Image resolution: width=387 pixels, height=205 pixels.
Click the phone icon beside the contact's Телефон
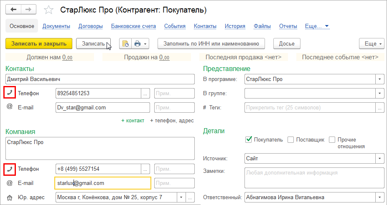tap(10, 93)
